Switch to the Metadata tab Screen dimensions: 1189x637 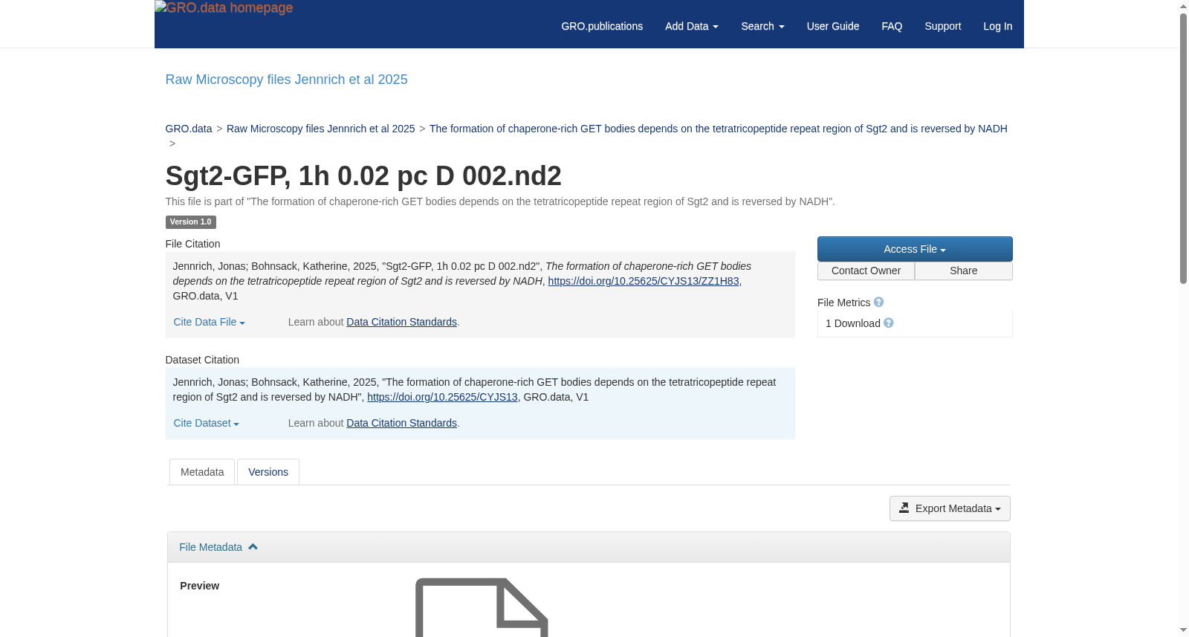point(202,472)
